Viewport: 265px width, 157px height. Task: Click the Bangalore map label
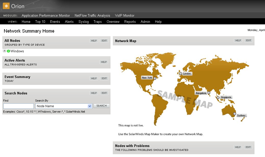pos(201,93)
